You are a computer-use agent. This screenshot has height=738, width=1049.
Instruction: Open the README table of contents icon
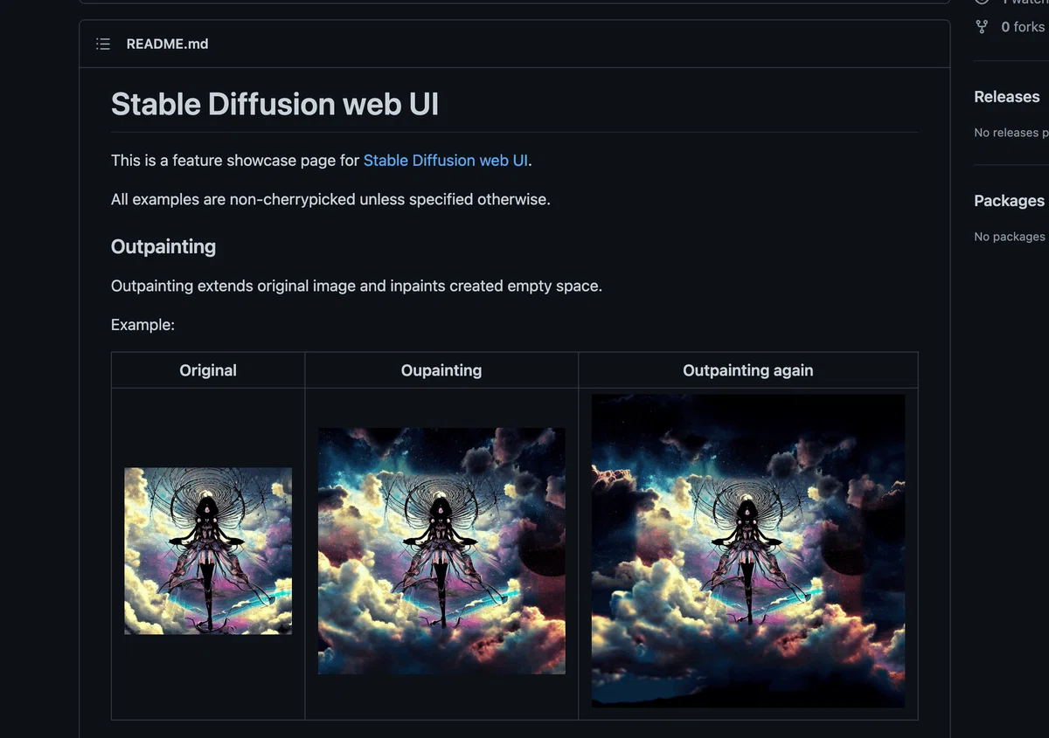coord(103,44)
